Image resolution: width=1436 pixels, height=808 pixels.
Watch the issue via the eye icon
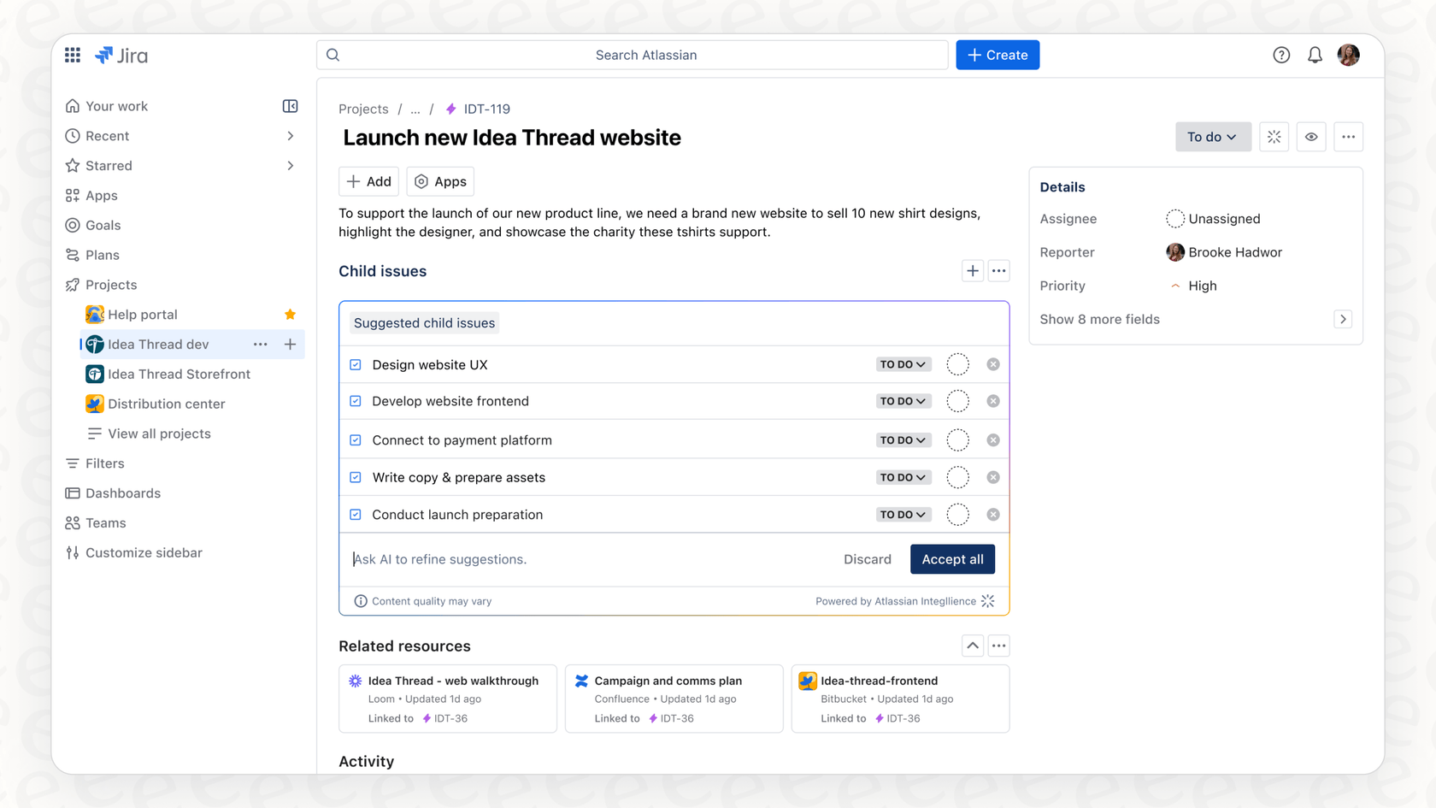point(1311,137)
